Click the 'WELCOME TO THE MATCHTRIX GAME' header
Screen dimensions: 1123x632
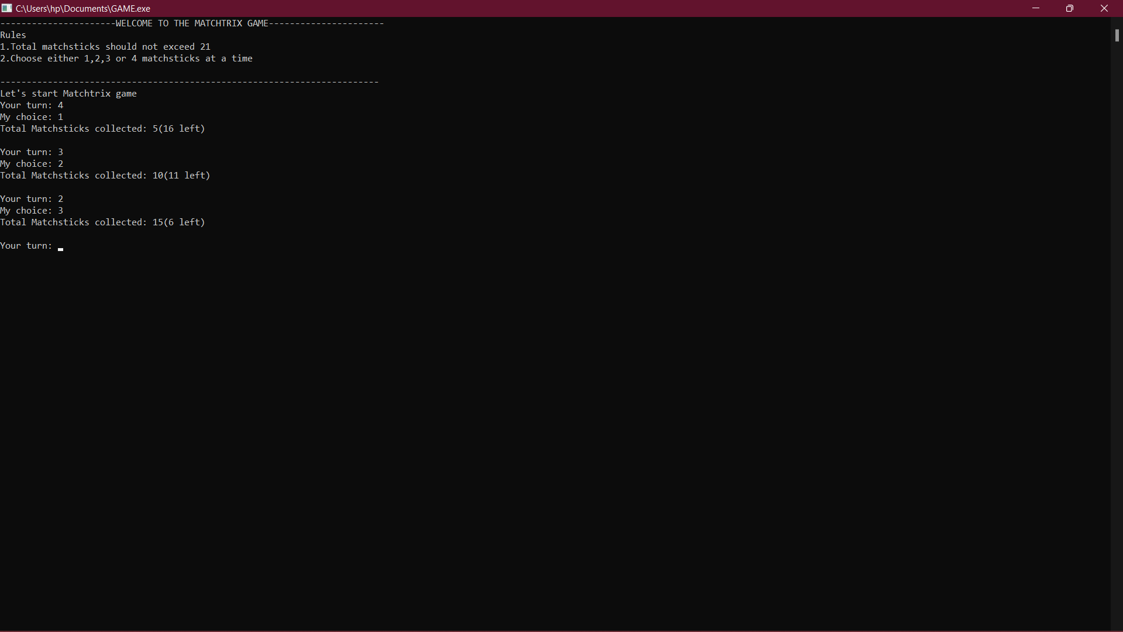(x=192, y=23)
